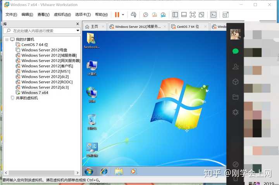This screenshot has width=279, height=185.
Task: Open Windows Explorer from guest taskbar
Action: (119, 171)
